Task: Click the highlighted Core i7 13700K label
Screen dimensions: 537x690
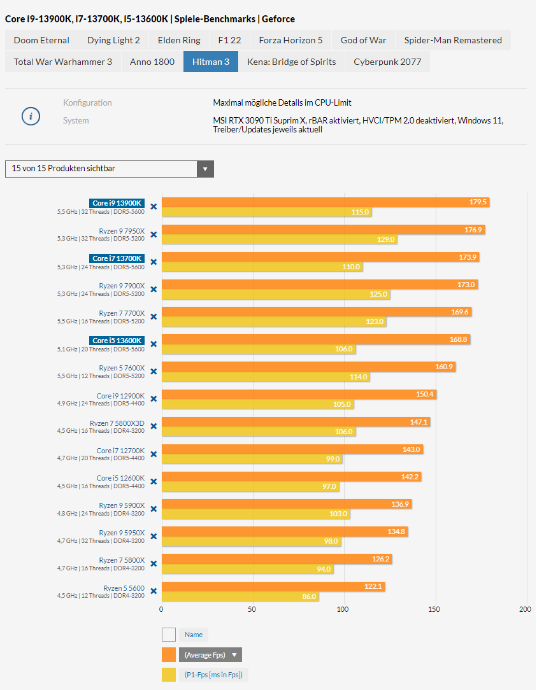Action: pos(117,258)
